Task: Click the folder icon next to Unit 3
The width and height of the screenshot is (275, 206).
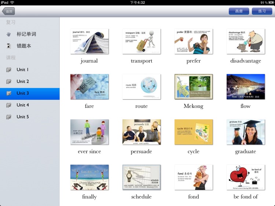Action: pyautogui.click(x=9, y=93)
